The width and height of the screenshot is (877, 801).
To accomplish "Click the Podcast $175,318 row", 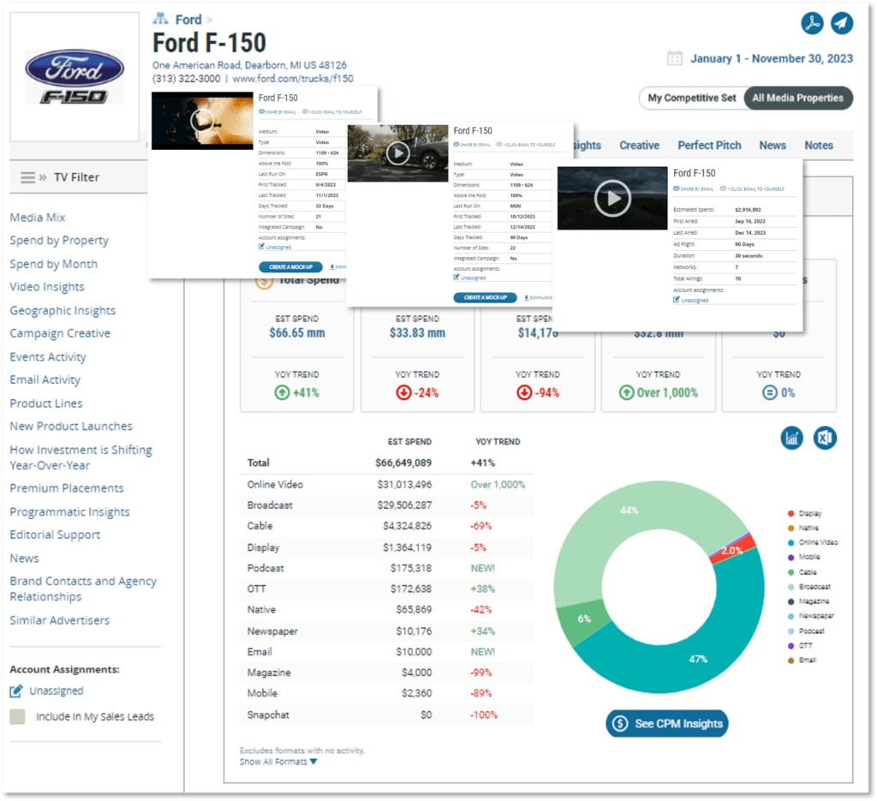I will click(386, 568).
